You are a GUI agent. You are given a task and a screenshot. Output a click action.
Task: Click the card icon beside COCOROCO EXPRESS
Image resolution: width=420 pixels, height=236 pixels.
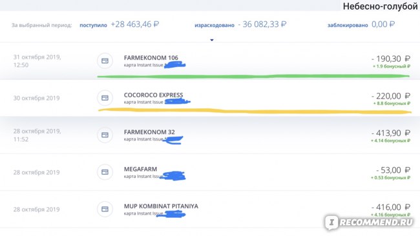pos(105,98)
